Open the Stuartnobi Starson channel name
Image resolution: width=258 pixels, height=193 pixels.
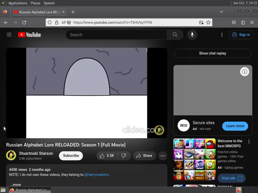pos(36,153)
